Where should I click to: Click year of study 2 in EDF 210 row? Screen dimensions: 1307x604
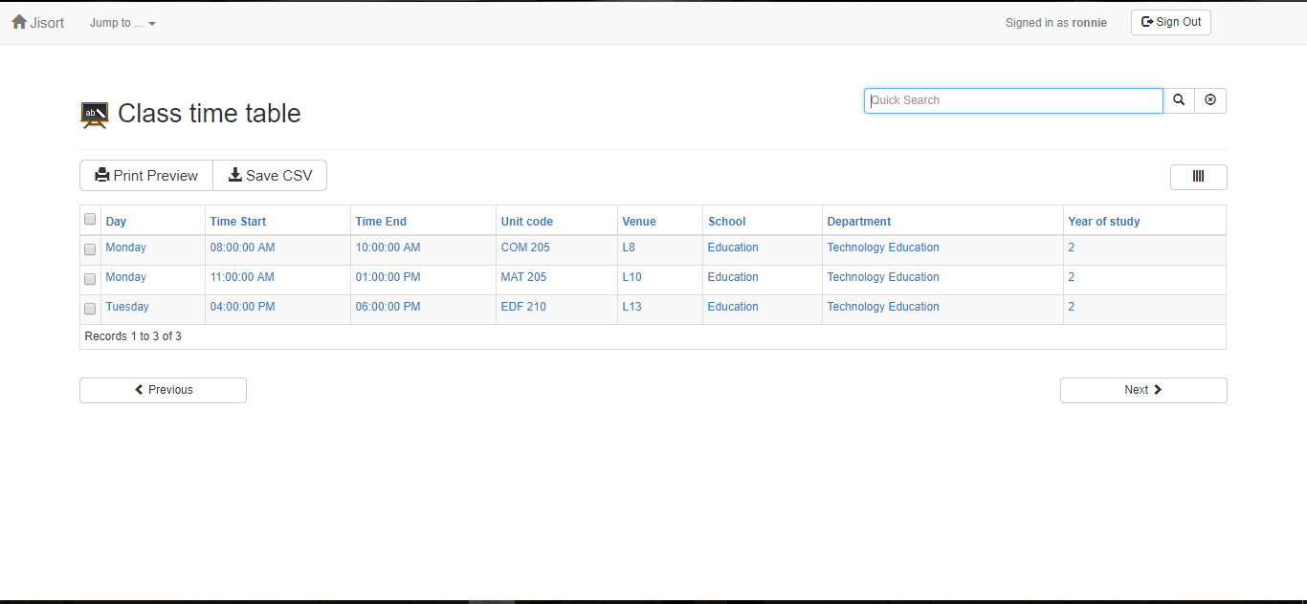click(x=1072, y=307)
